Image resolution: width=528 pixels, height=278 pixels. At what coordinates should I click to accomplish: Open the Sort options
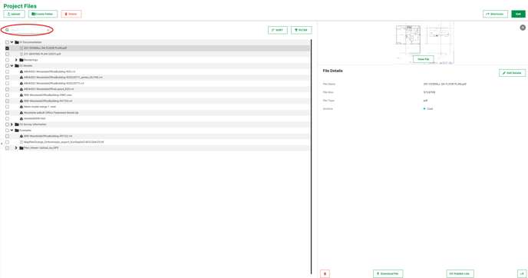click(278, 30)
